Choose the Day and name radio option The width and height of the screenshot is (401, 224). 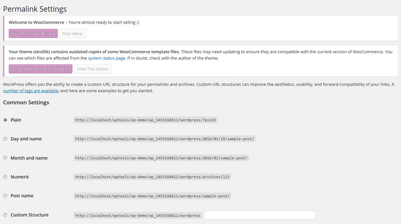point(5,139)
